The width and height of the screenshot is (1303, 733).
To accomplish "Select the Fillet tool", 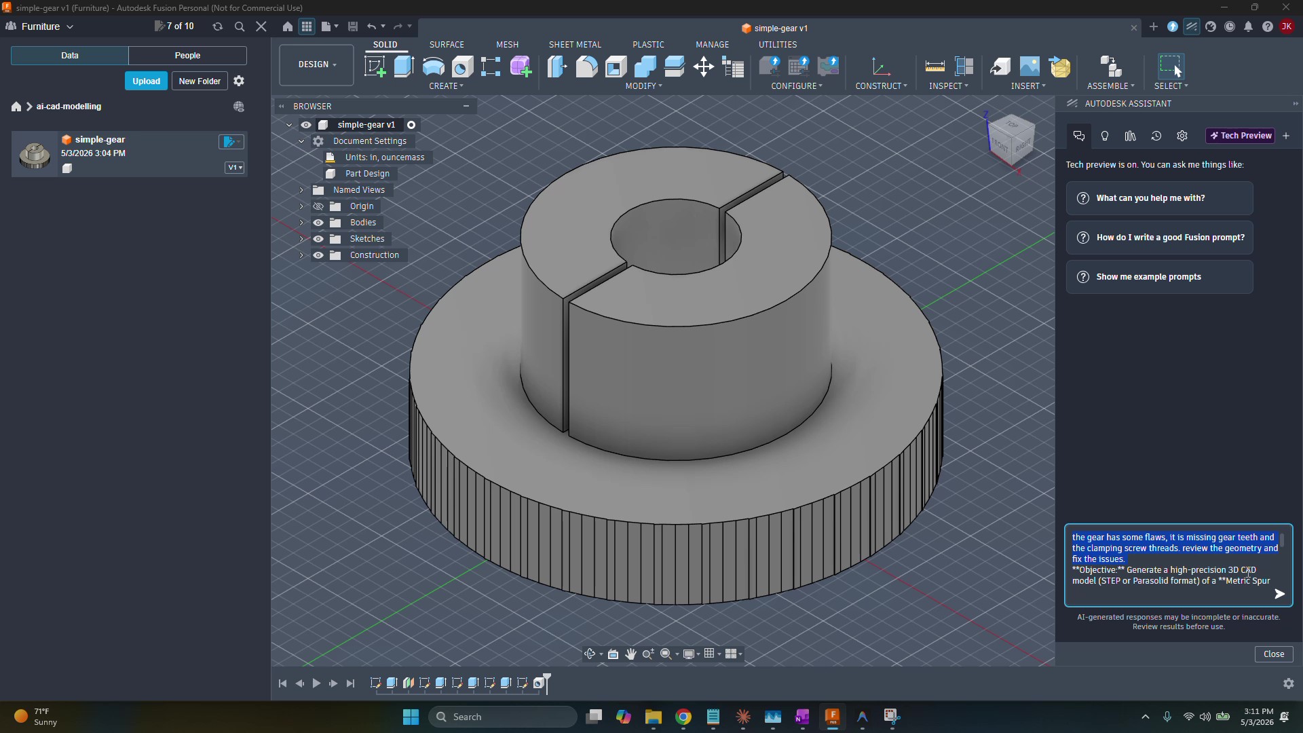I will tap(586, 67).
